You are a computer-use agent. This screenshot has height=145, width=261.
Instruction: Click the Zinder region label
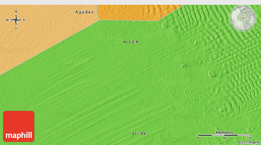point(140,133)
